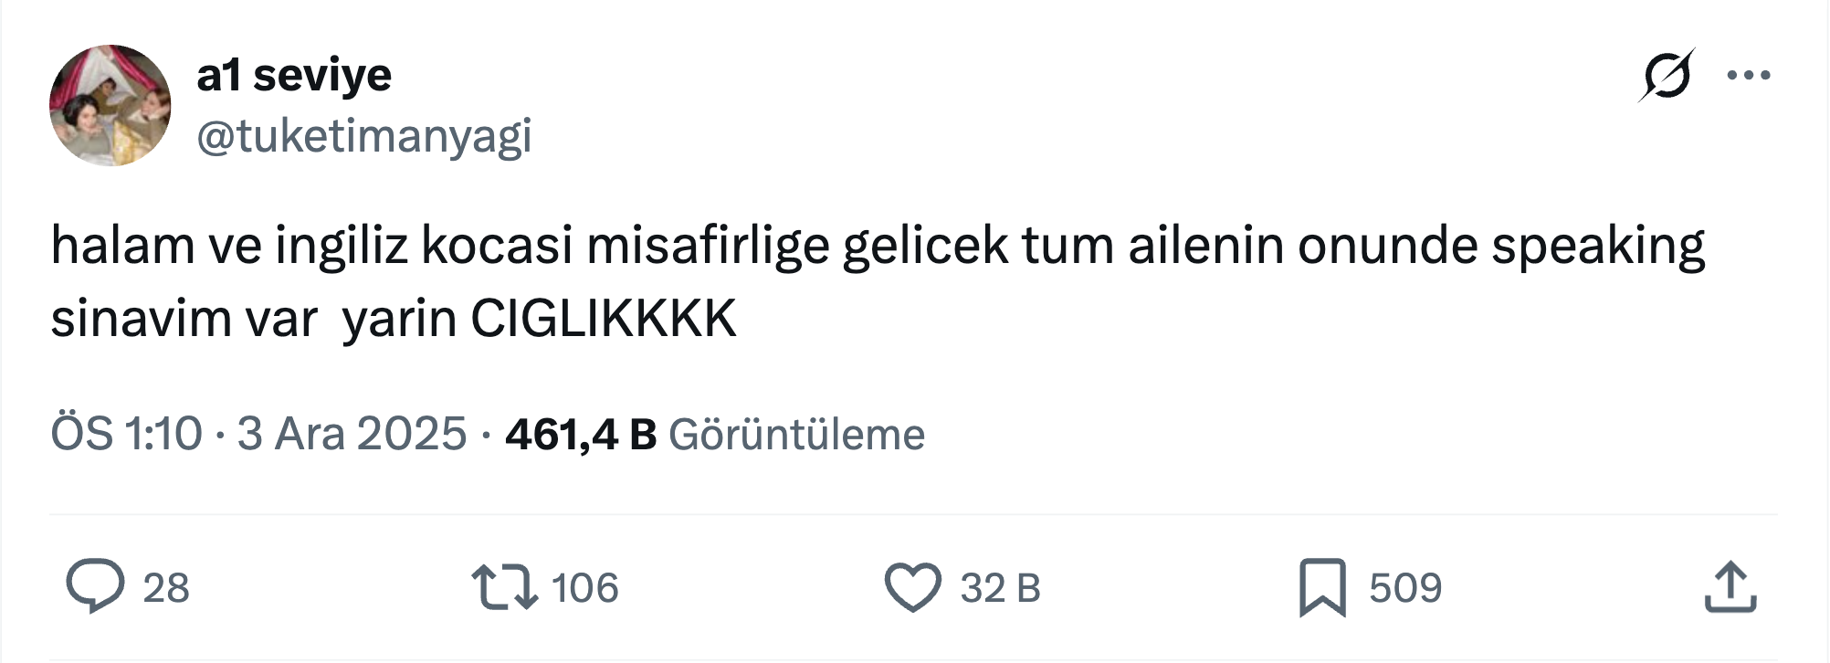Click the ÖS 1:10 timestamp
1830x663 pixels.
tap(126, 434)
